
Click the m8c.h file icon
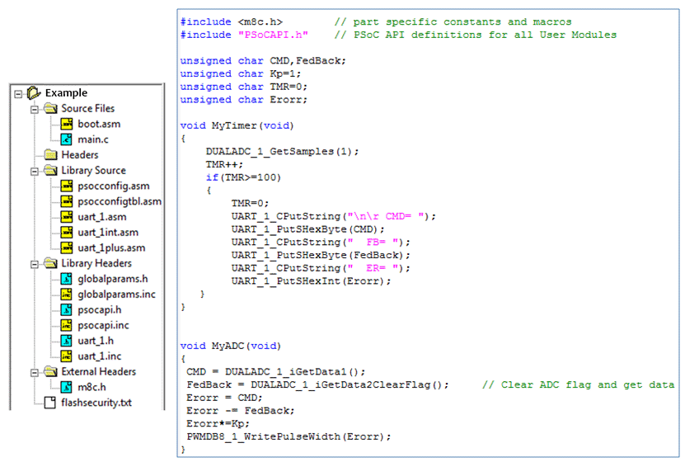coord(68,387)
